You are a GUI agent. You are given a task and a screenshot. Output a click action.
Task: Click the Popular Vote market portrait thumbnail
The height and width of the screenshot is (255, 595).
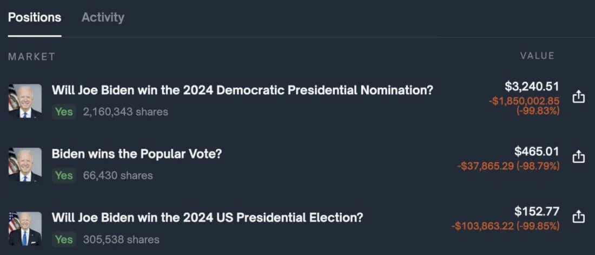[x=25, y=164]
